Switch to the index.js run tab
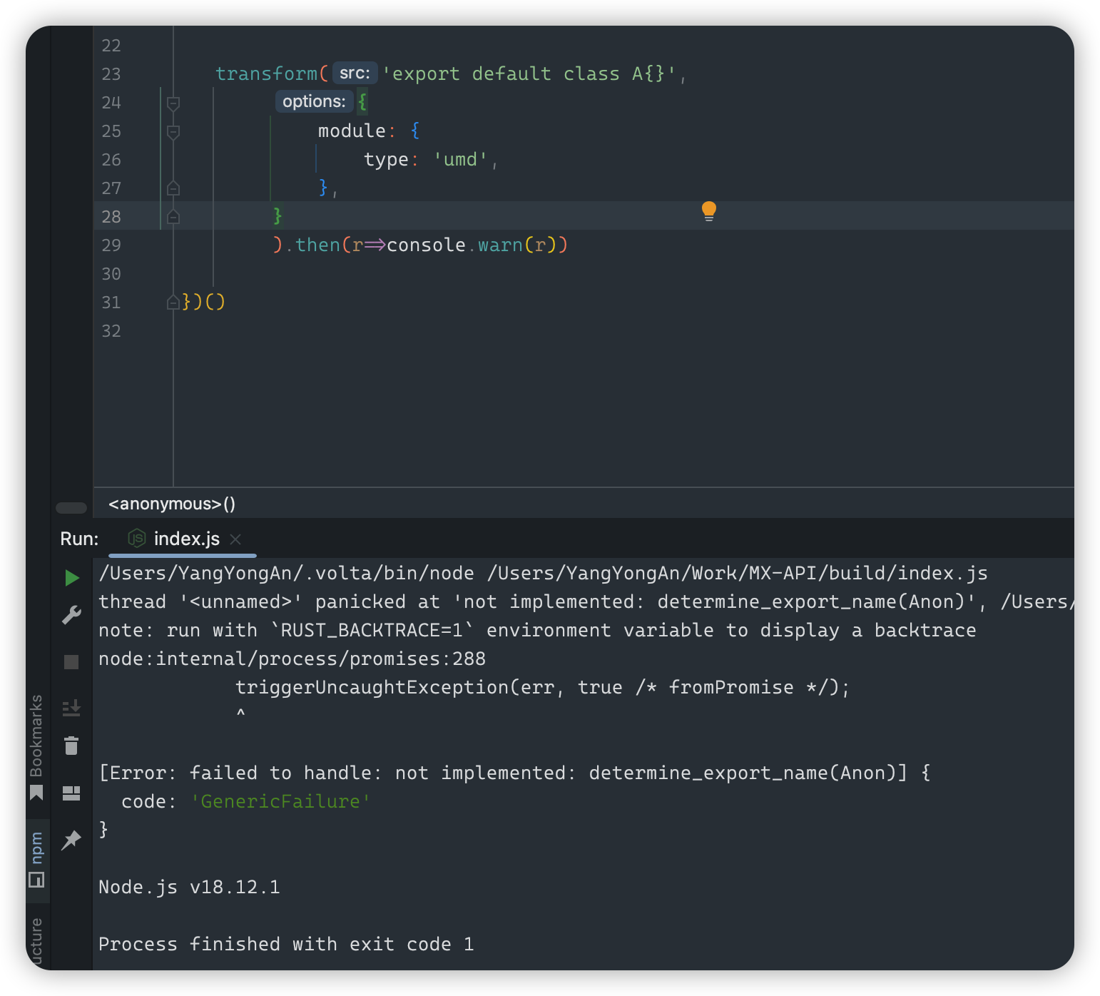 187,539
